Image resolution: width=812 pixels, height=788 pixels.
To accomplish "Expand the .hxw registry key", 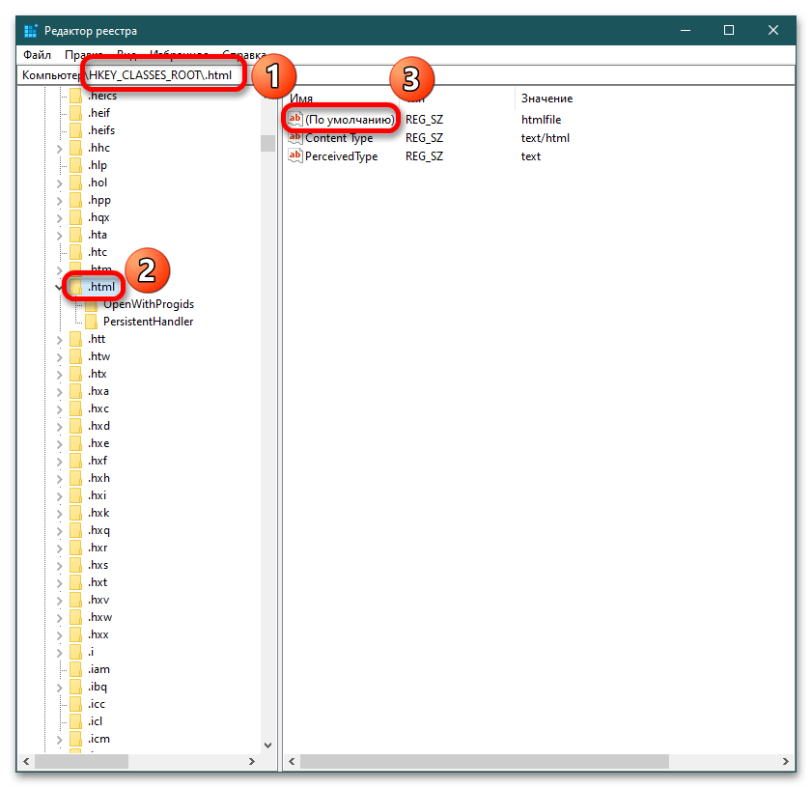I will pos(60,617).
